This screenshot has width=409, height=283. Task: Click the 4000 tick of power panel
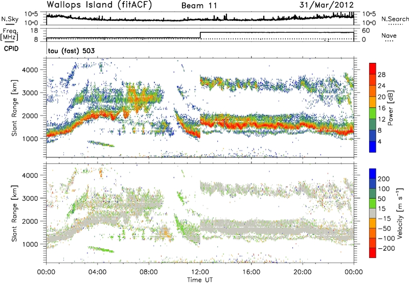pos(30,70)
